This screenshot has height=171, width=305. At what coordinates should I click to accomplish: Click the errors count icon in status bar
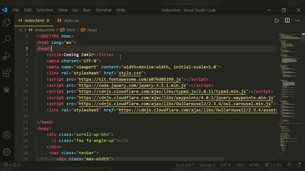(6, 165)
